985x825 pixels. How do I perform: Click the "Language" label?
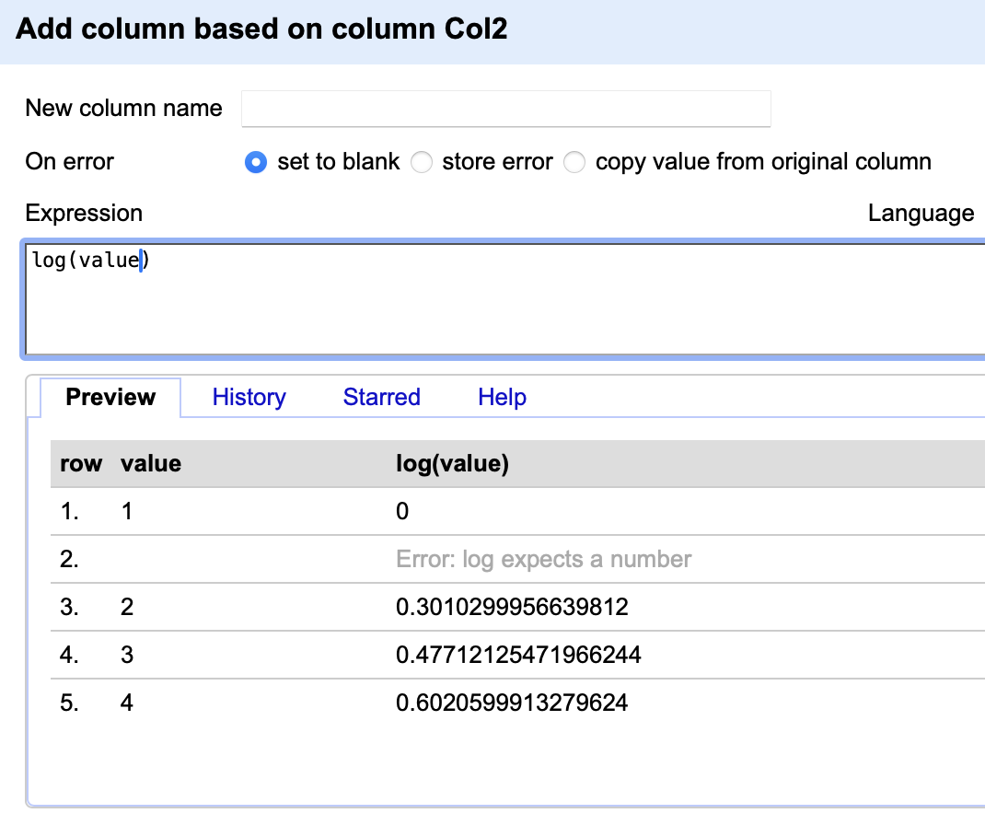point(921,214)
